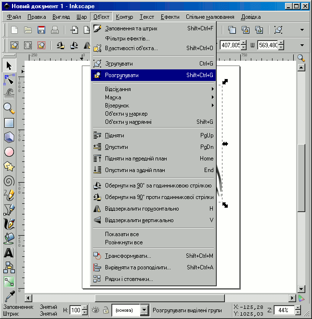Viewport: 312px width, 319px height.
Task: Select the Text tool
Action: [9, 253]
